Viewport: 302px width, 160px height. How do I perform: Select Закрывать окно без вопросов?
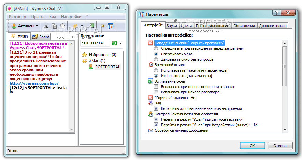156,59
